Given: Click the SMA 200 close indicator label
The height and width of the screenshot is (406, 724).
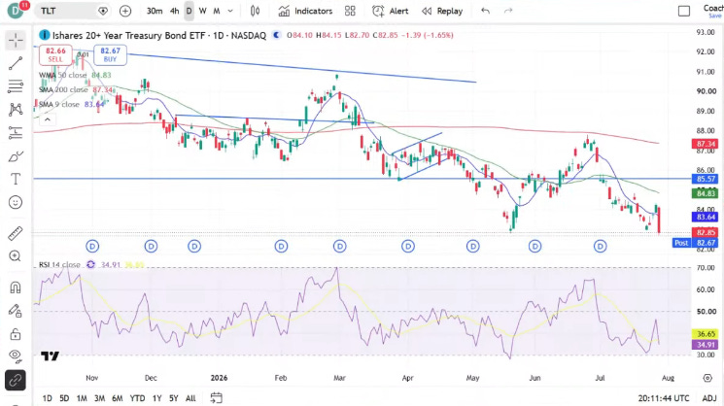Looking at the screenshot, I should tap(63, 89).
